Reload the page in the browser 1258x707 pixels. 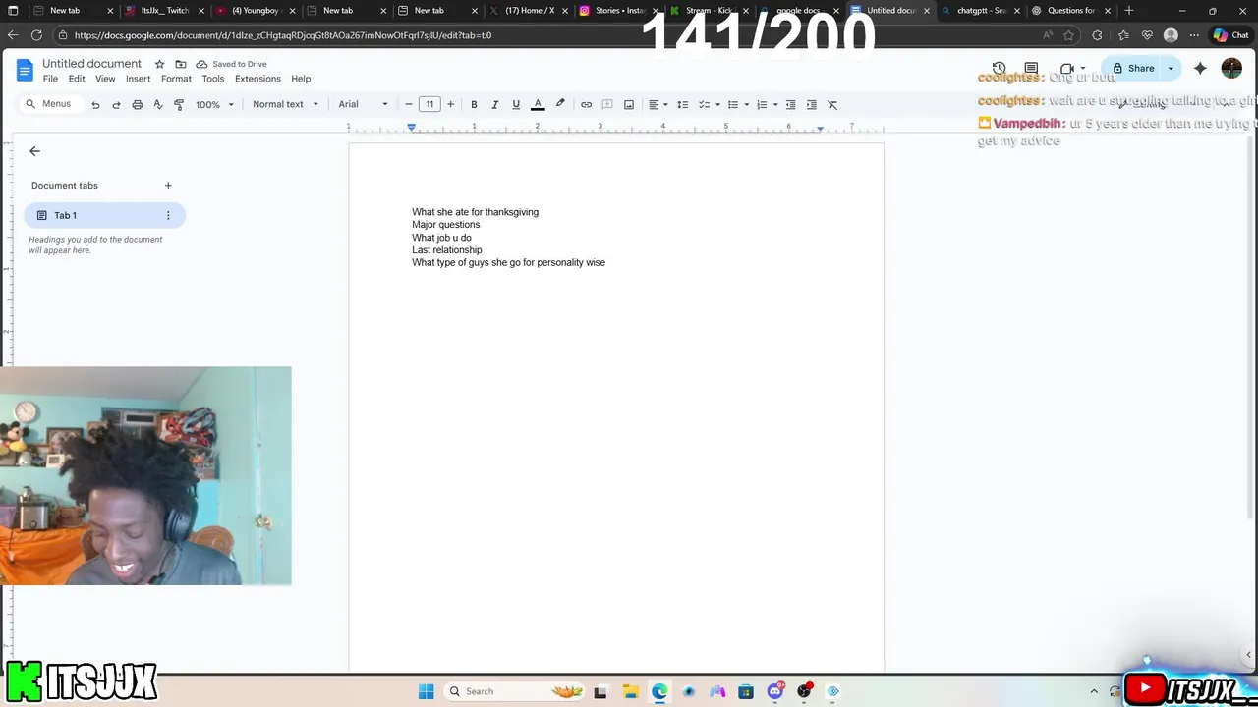pos(36,35)
